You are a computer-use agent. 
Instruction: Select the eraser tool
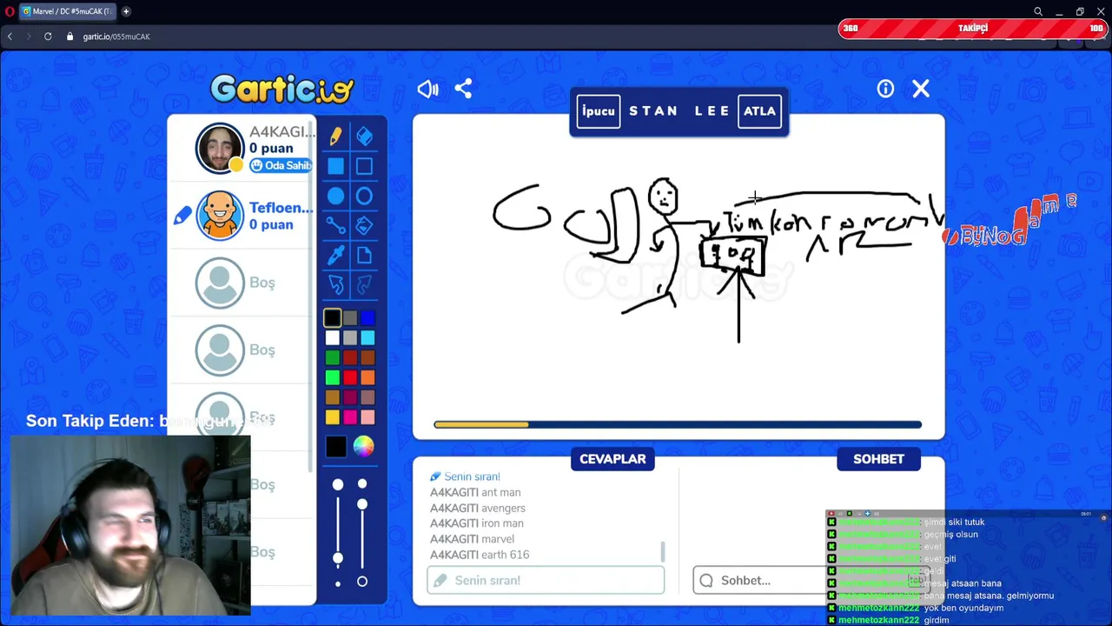coord(364,137)
